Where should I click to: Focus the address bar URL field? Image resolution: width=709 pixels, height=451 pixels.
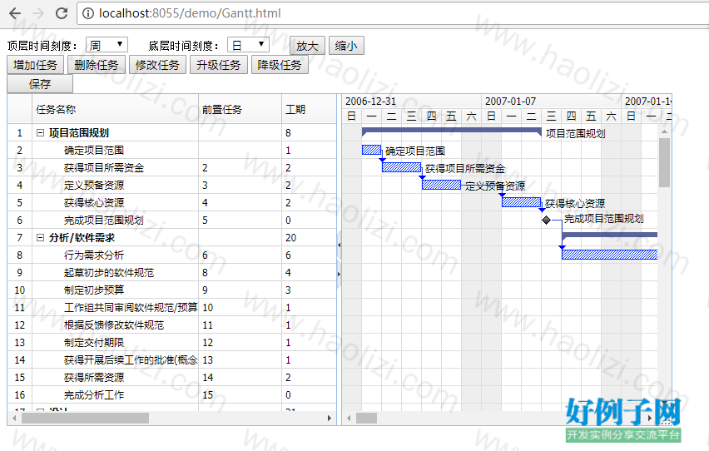393,13
